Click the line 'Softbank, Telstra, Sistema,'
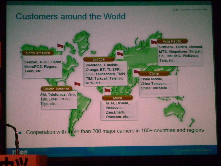Screen dimensions: 221x166 (x=181, y=47)
